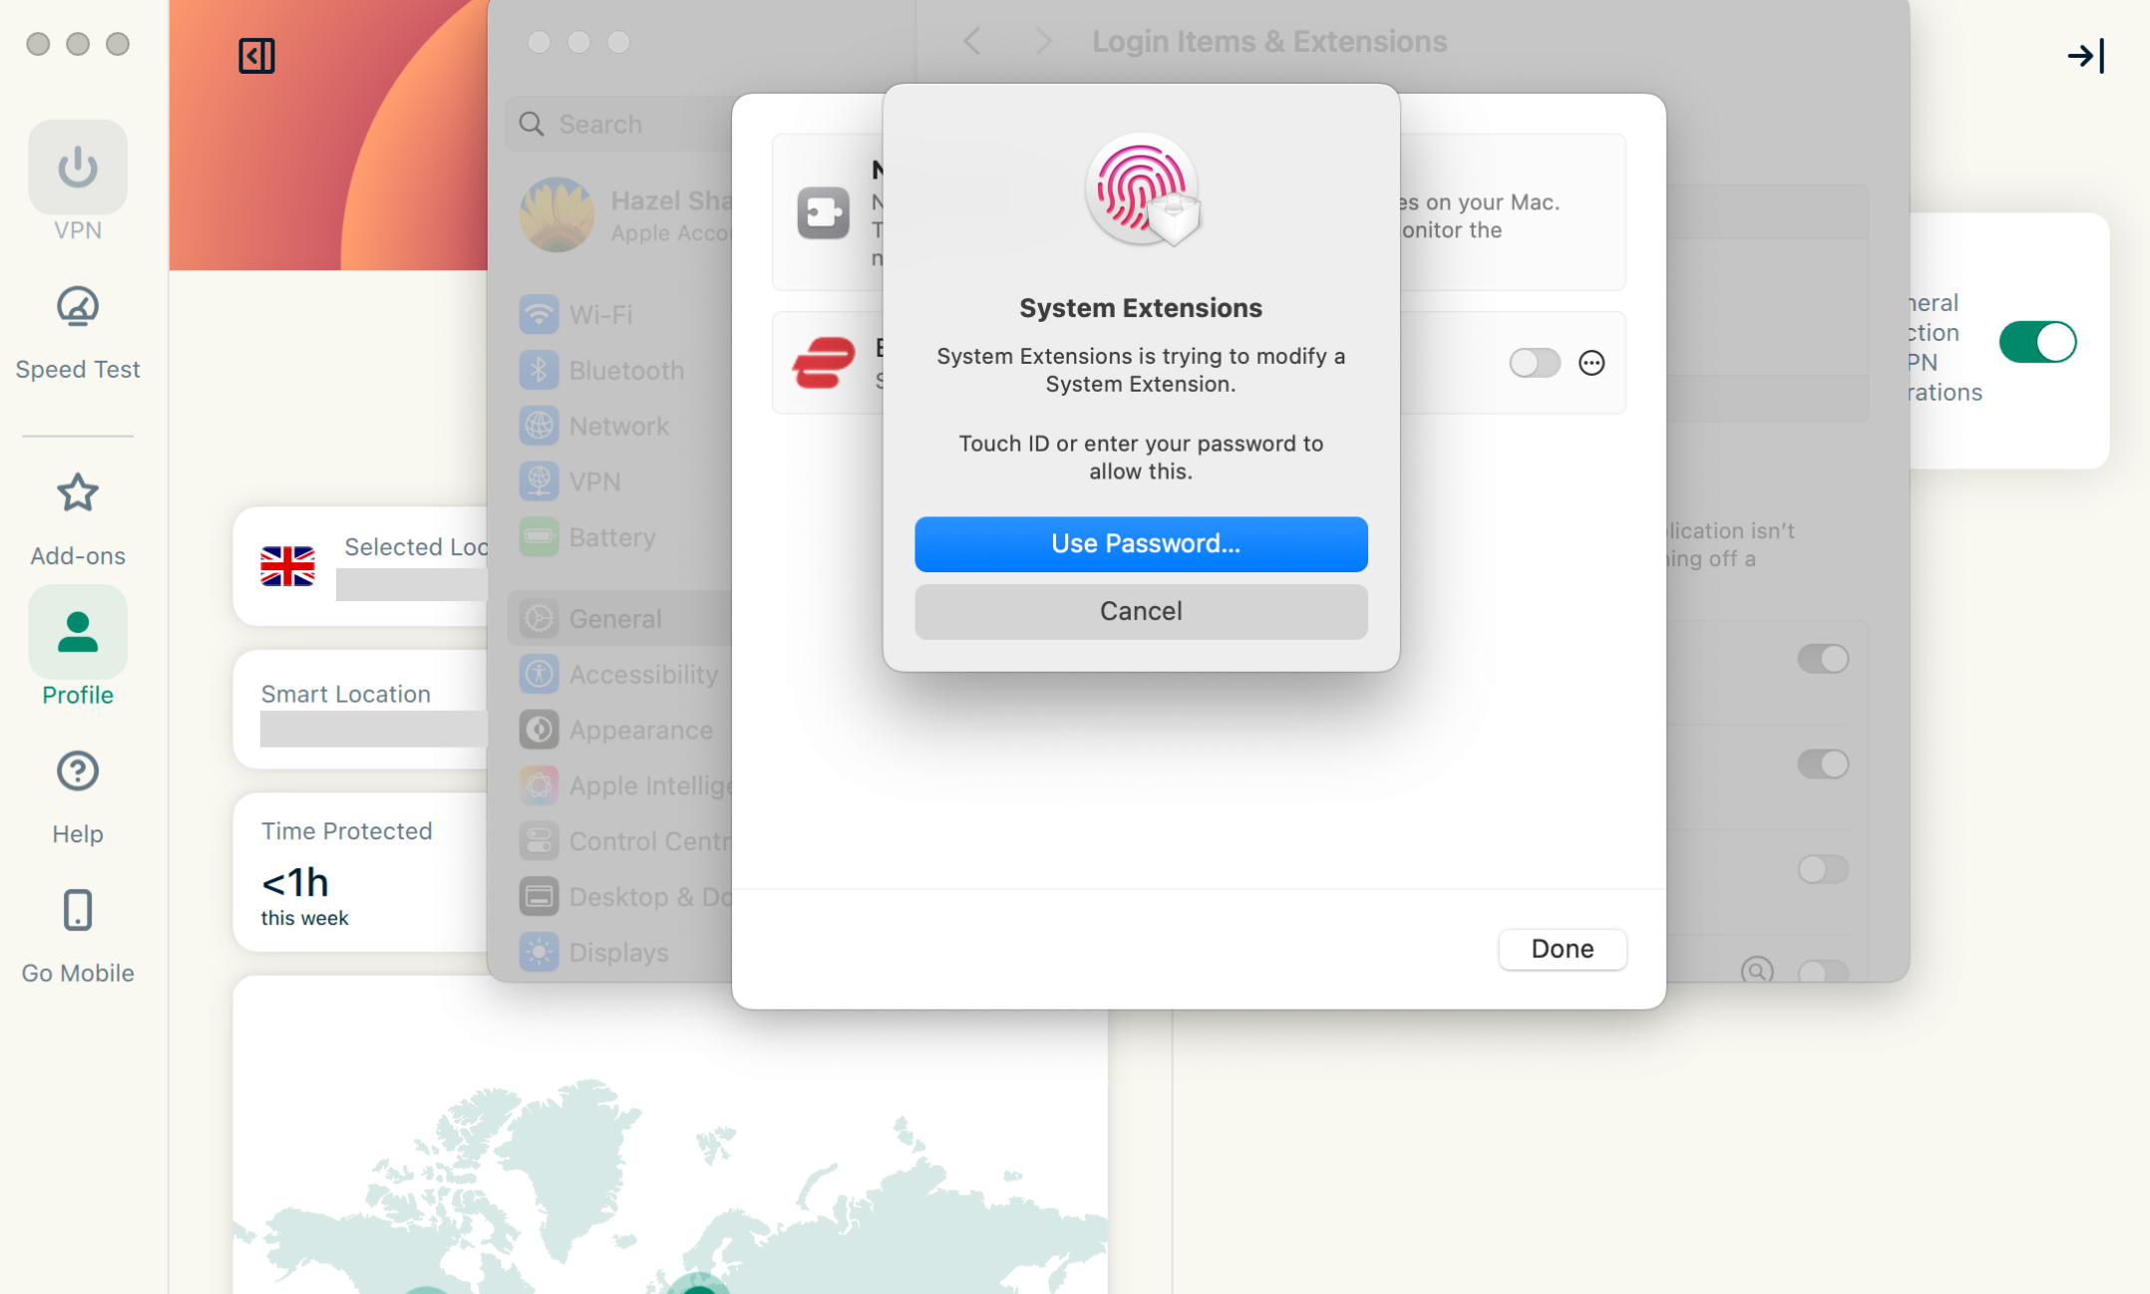Open the ellipsis options for ExpressVPN extension
Screen dimensions: 2150x1294
pos(1592,363)
